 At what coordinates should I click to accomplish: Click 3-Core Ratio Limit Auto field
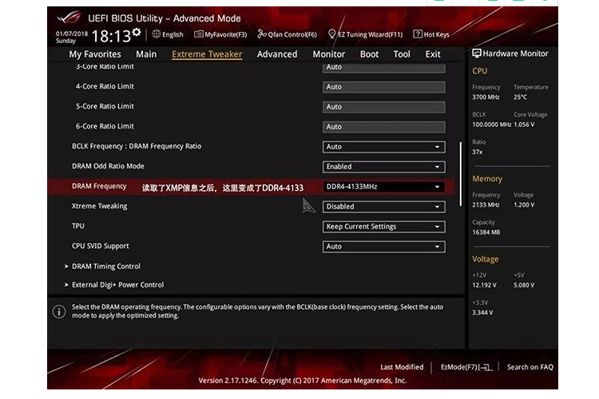383,68
